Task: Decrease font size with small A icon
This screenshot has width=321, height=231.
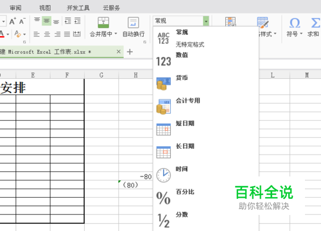Action: pos(22,21)
